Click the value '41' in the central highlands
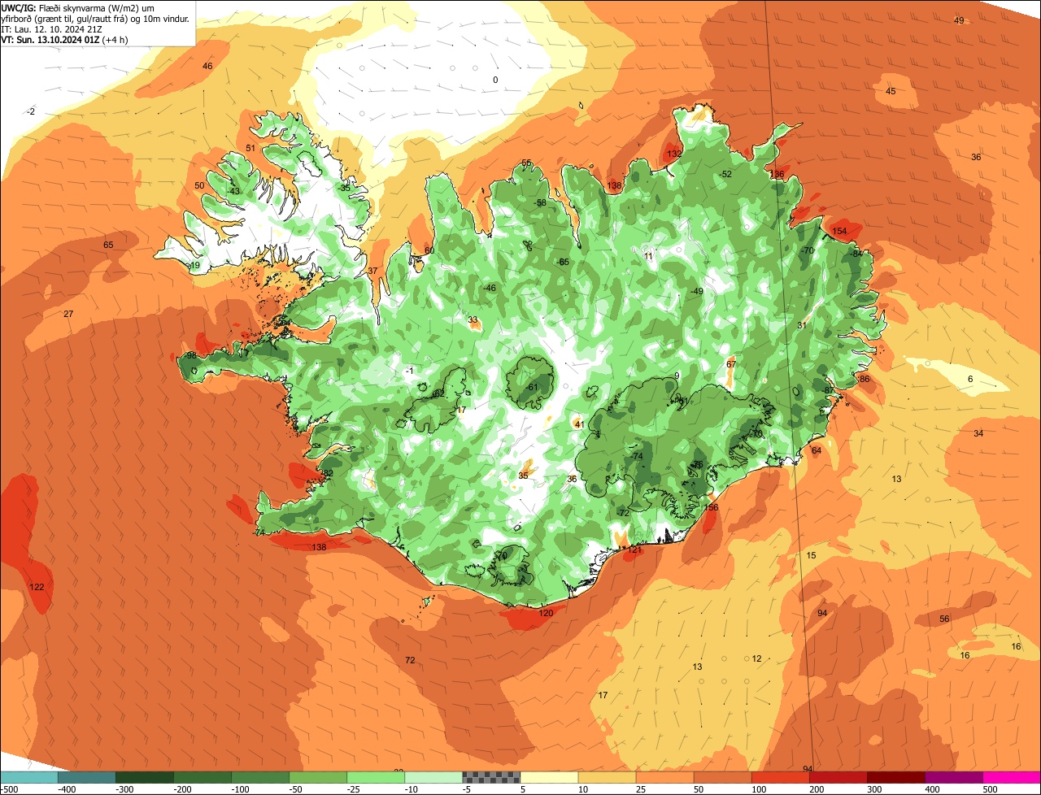Image resolution: width=1041 pixels, height=795 pixels. click(x=579, y=424)
